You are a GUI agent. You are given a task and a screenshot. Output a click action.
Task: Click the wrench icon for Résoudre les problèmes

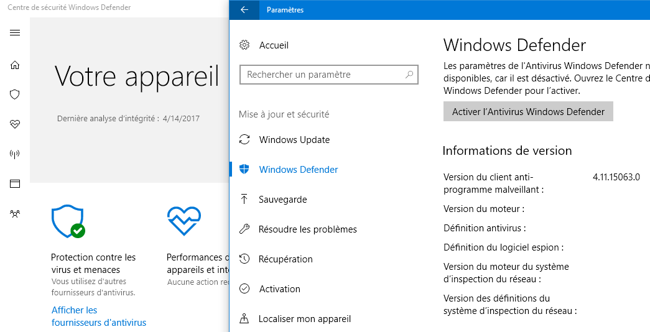click(244, 229)
